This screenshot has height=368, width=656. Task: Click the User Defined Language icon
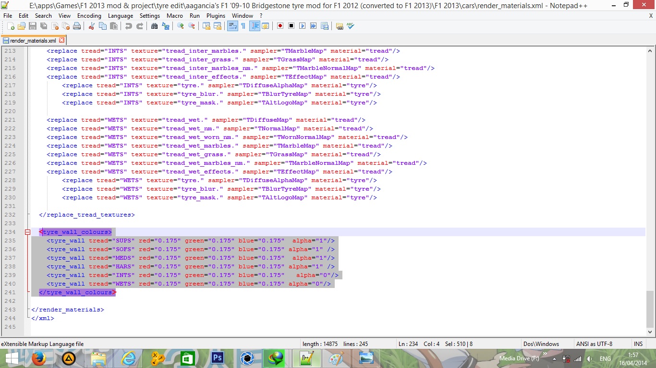pos(265,26)
